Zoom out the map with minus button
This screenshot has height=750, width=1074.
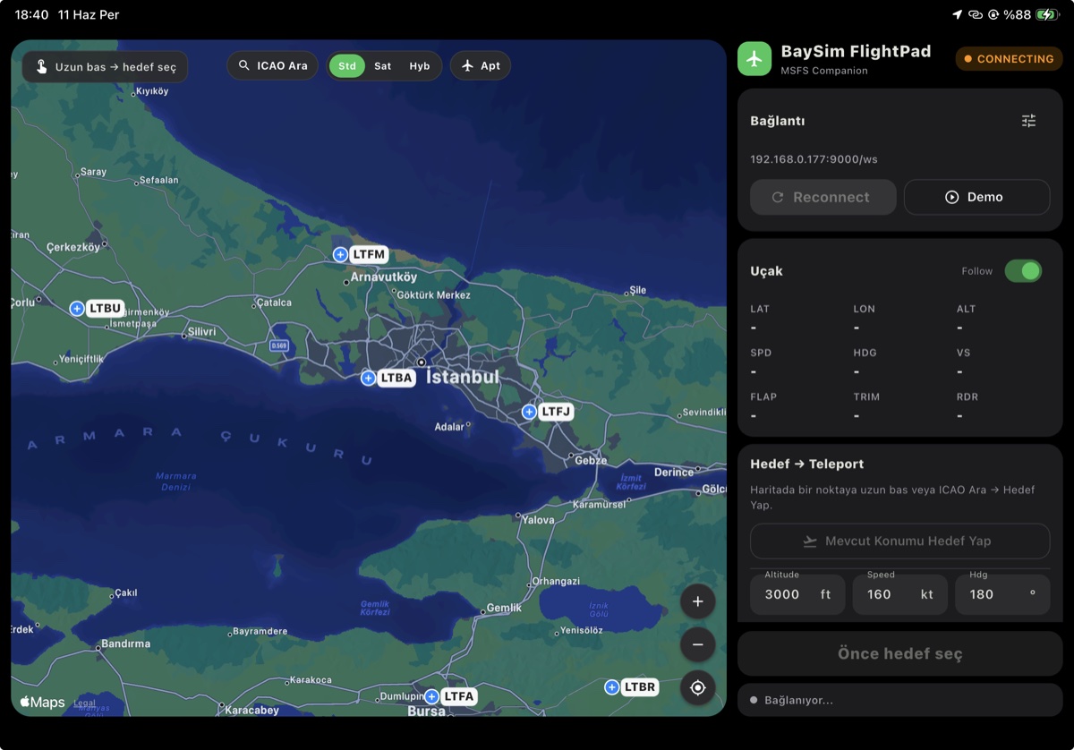(697, 644)
